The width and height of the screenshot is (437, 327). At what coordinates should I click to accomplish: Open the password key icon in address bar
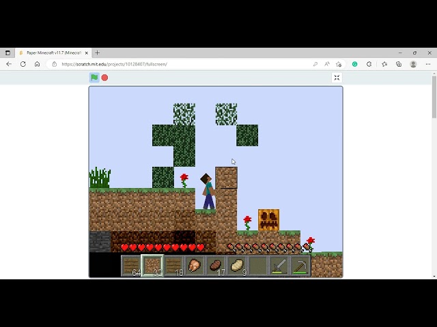315,64
